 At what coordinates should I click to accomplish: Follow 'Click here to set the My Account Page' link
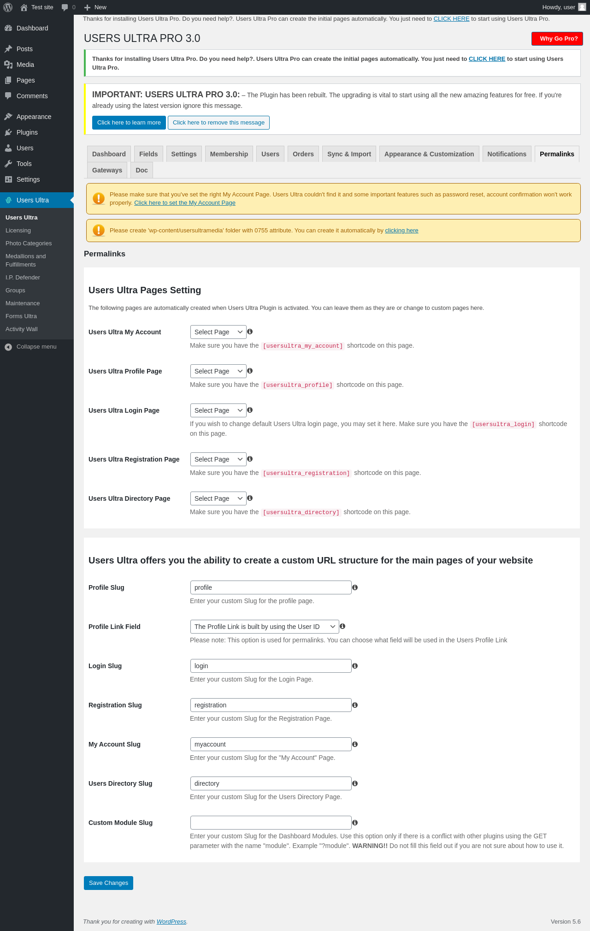(185, 203)
